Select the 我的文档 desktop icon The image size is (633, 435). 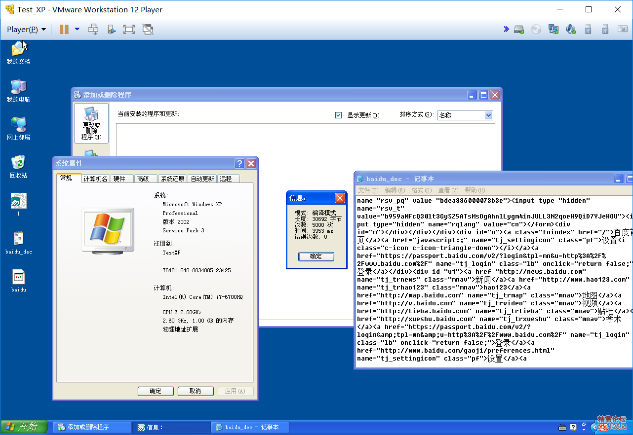[18, 53]
